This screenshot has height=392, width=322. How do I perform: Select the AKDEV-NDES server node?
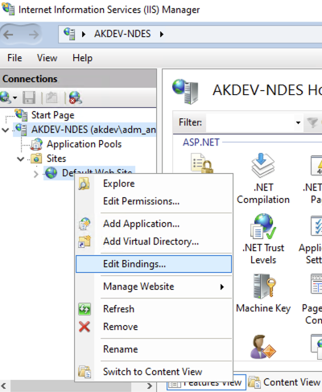[x=93, y=130]
